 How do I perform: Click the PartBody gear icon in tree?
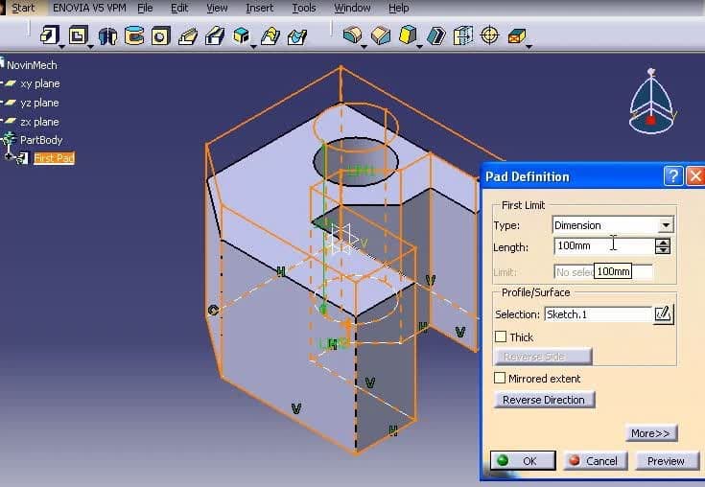pos(9,139)
